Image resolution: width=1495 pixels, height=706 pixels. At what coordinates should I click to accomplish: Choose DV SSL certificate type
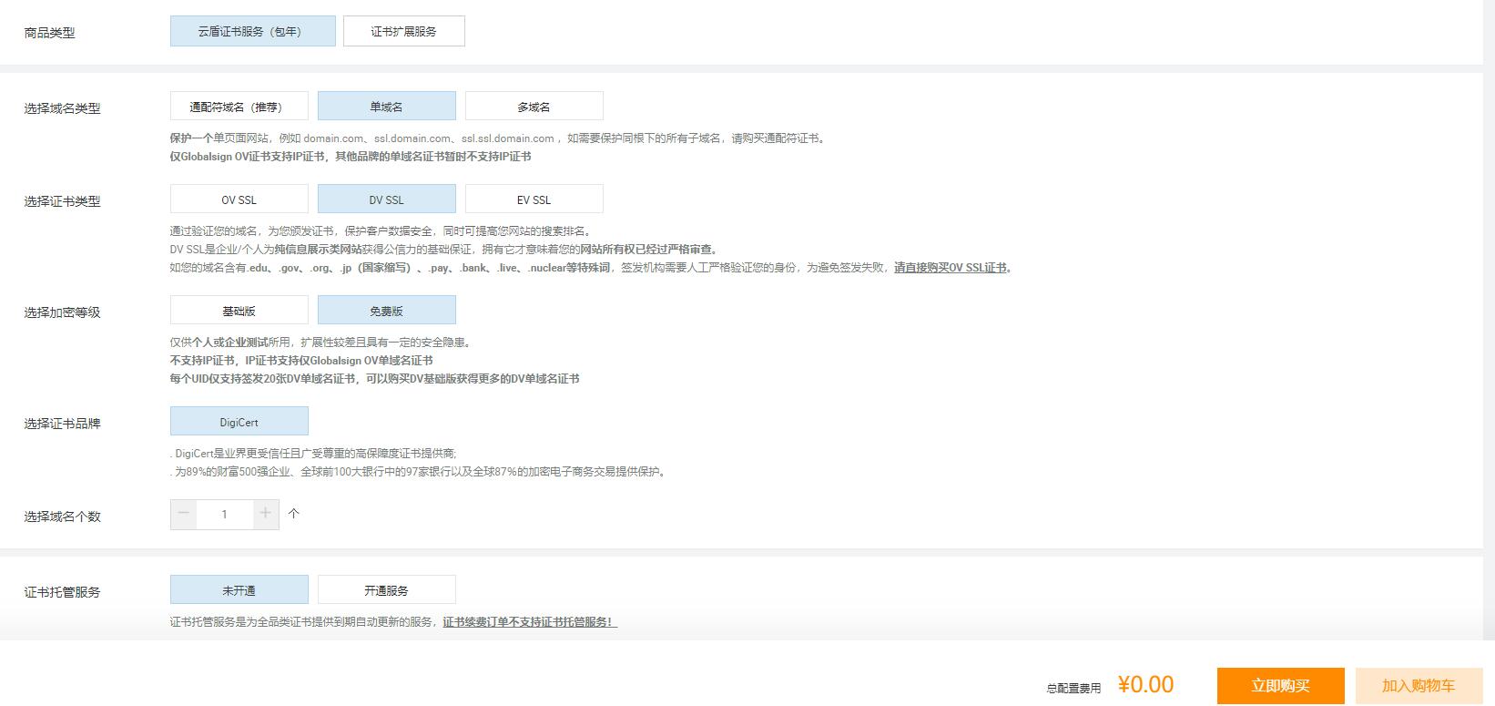pos(386,200)
